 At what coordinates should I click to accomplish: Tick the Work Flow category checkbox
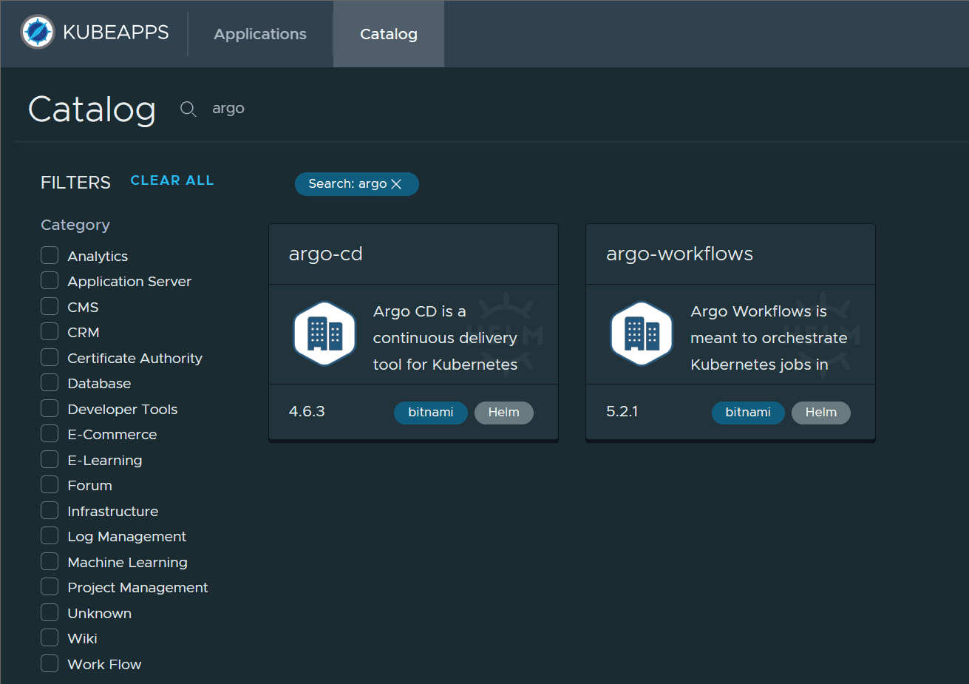[50, 664]
